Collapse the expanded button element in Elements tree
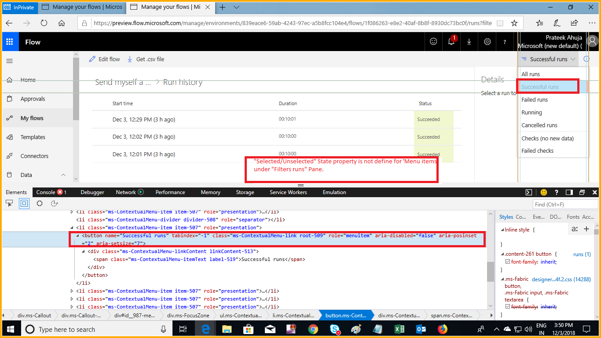 point(77,235)
